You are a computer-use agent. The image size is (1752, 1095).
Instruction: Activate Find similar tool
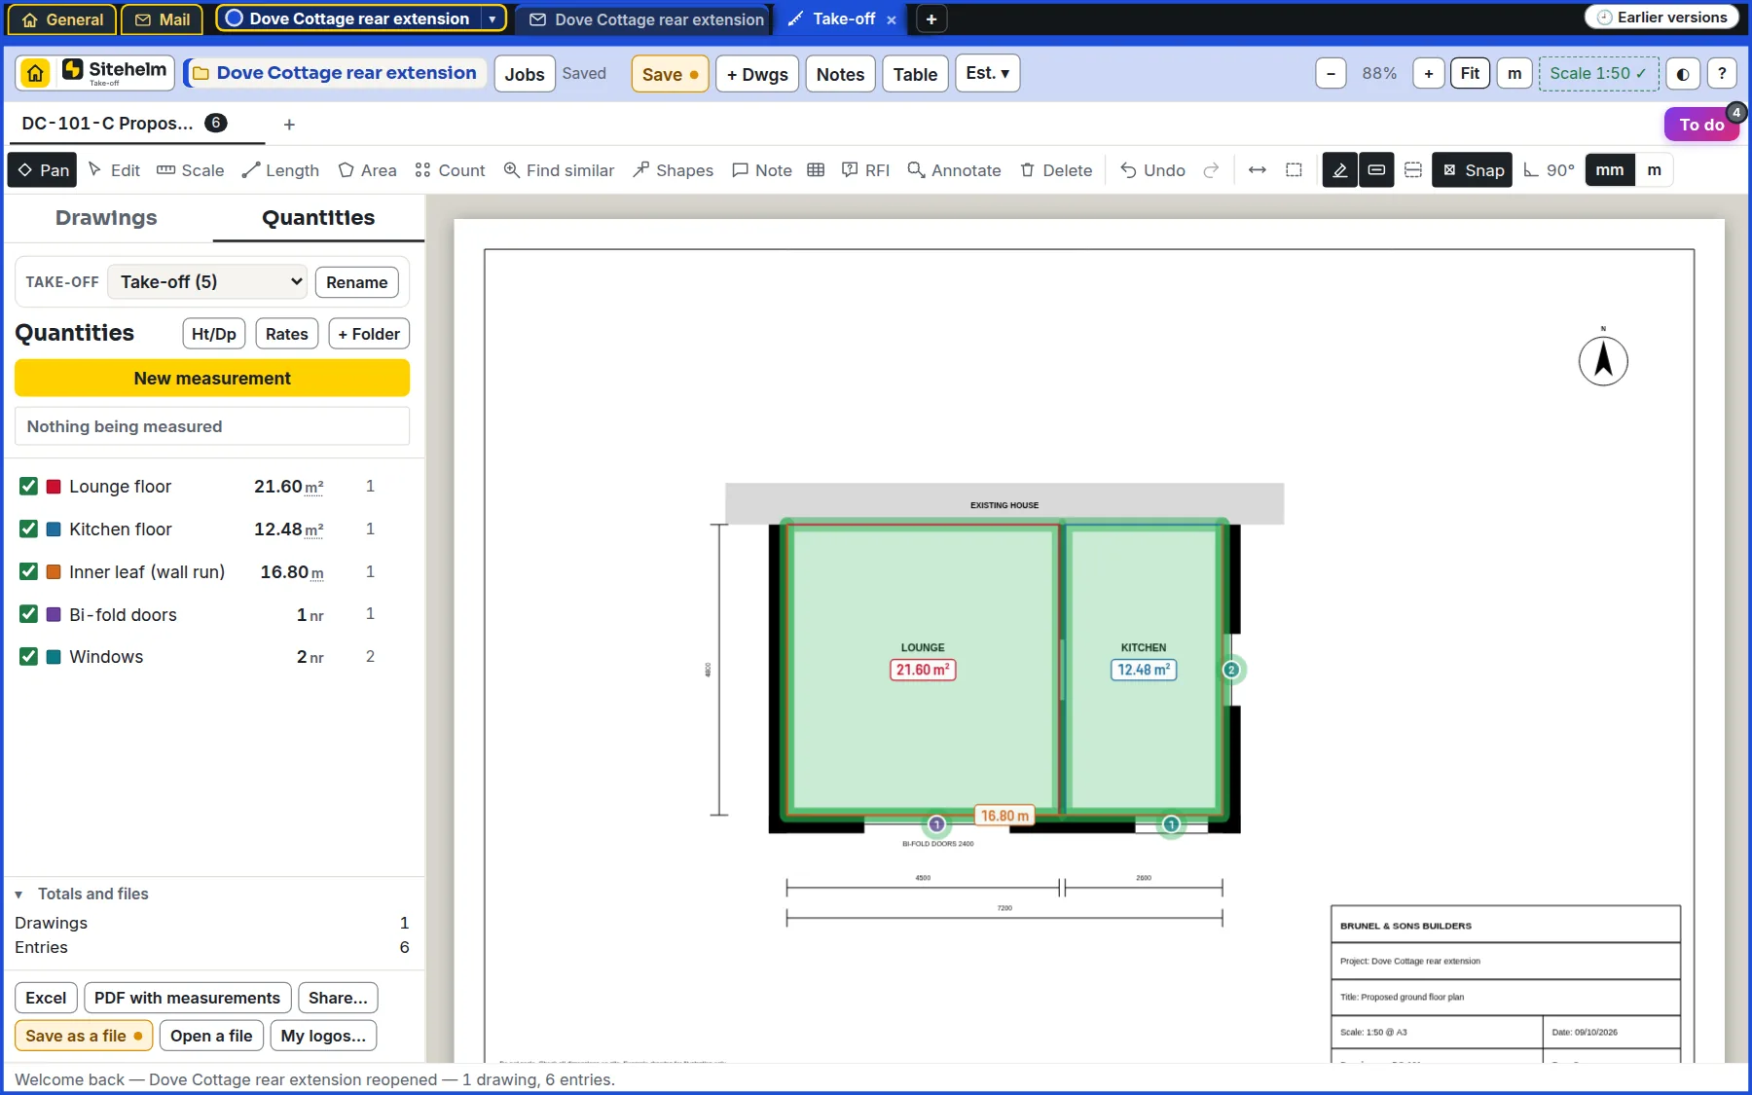point(559,170)
